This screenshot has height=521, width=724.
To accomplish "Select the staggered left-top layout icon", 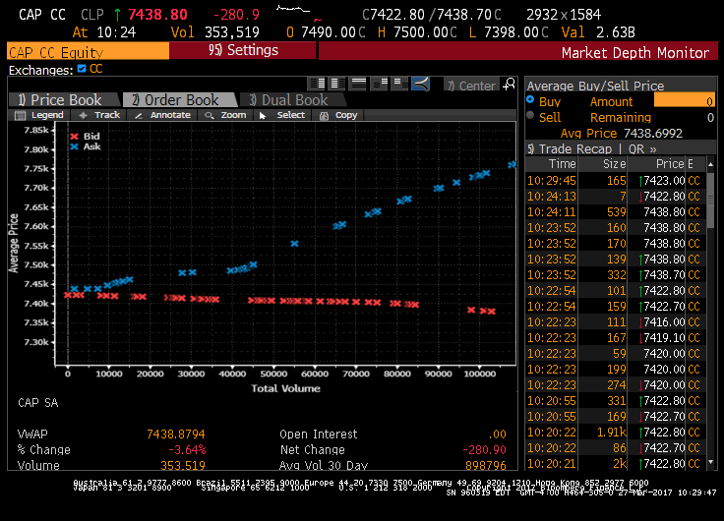I will tap(399, 84).
